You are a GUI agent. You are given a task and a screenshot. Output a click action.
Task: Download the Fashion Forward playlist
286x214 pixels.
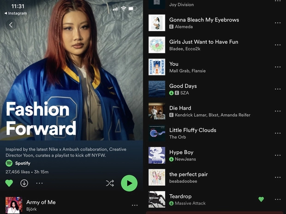point(24,183)
